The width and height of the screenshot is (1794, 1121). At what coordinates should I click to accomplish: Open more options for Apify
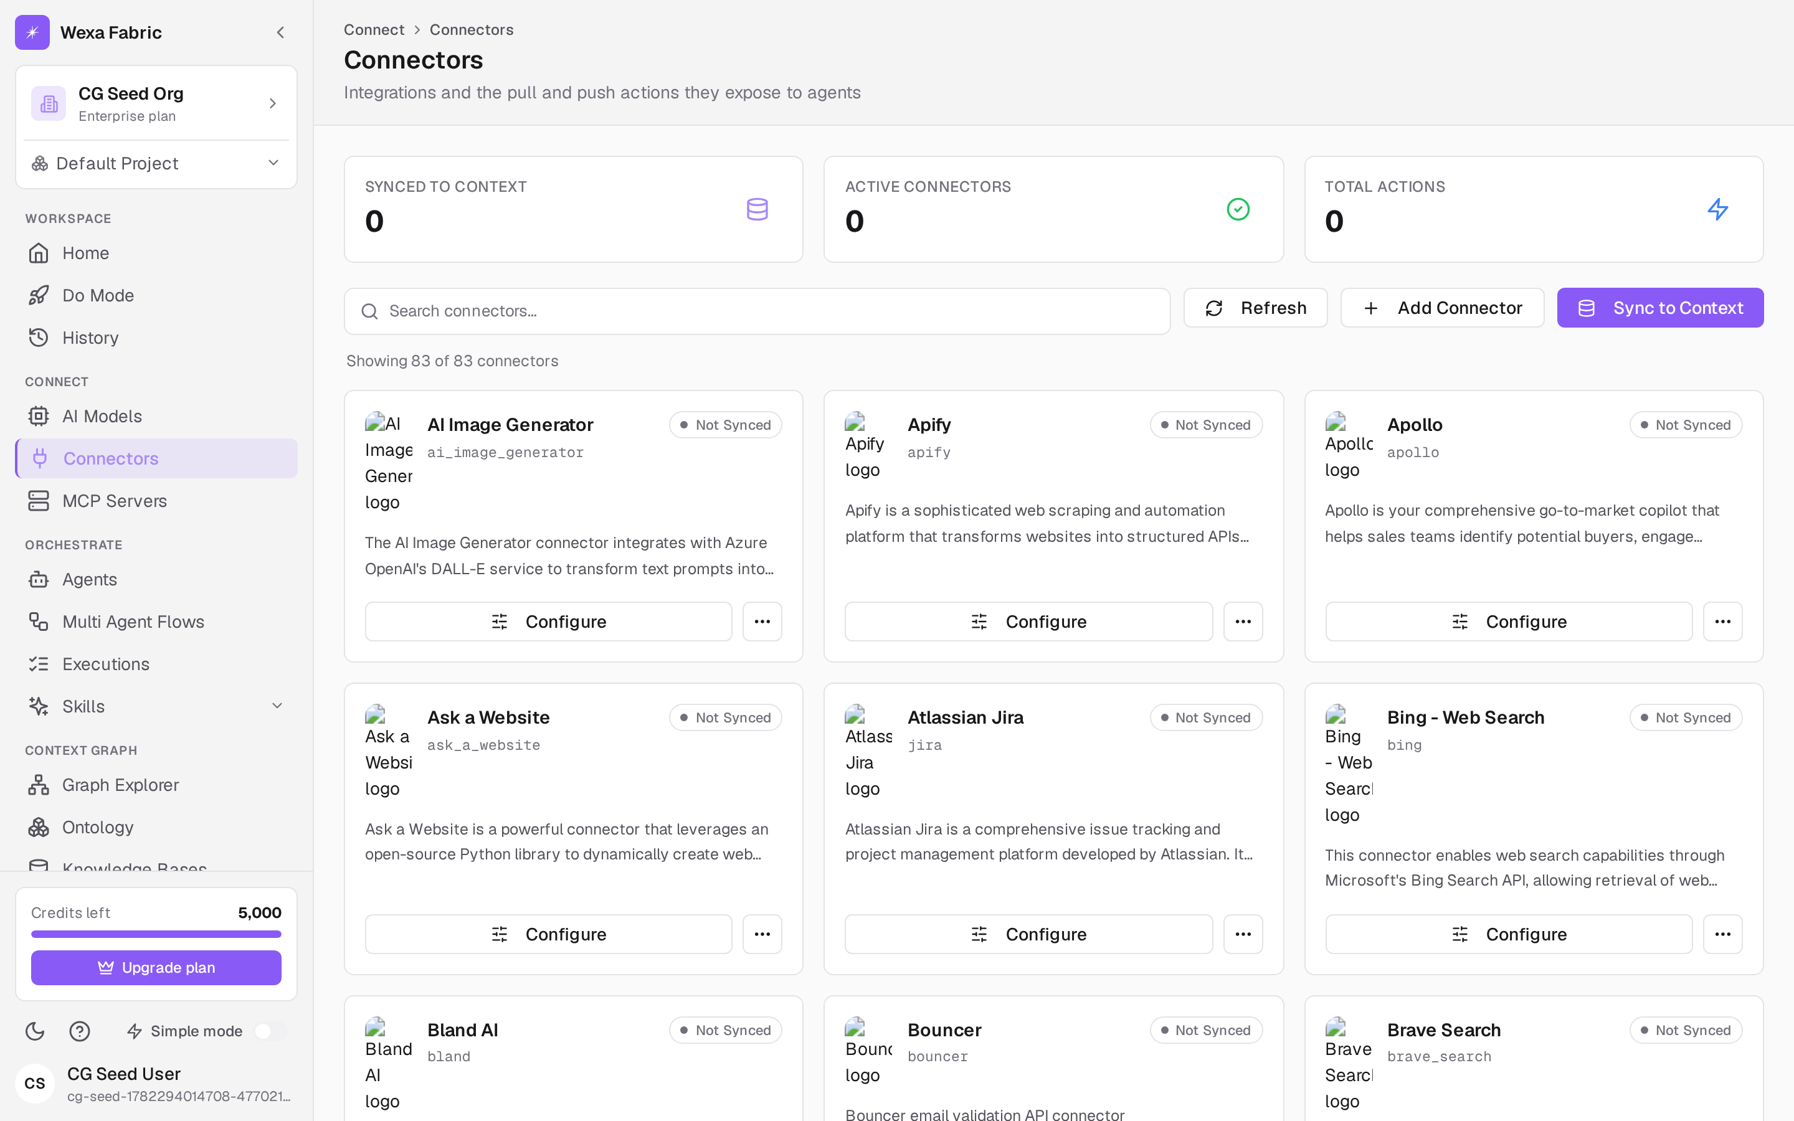(x=1243, y=622)
